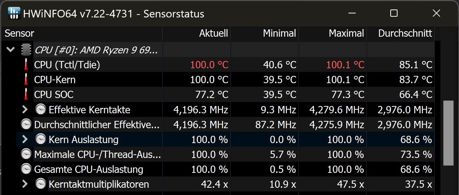Click the CPU chip icon beside AMD Ryzen 9

26,50
